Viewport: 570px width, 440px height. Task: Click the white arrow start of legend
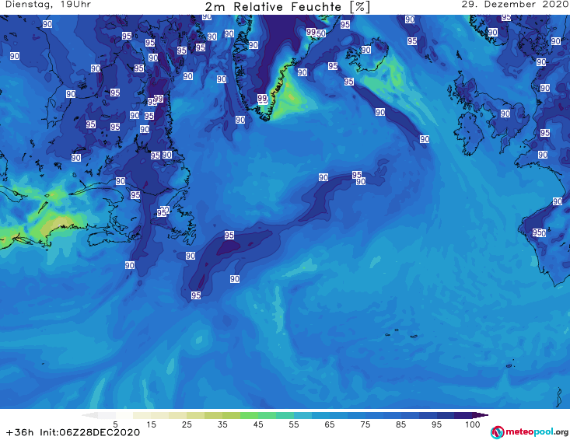click(89, 415)
